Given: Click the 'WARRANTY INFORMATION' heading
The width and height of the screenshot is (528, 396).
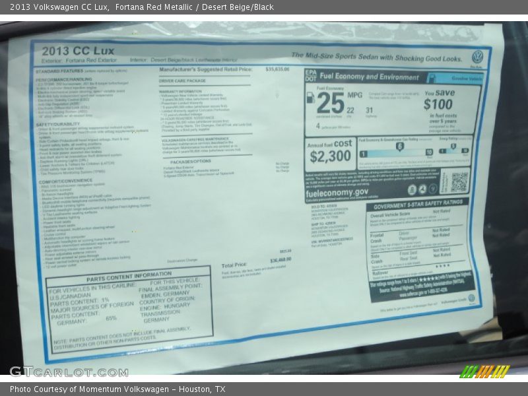Looking at the screenshot, I should tap(180, 92).
